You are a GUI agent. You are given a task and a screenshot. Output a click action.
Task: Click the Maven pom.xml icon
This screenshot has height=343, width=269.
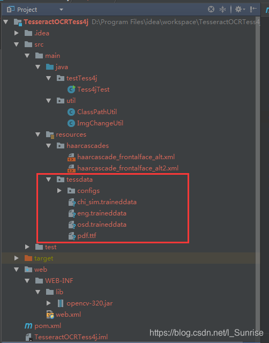pos(28,326)
